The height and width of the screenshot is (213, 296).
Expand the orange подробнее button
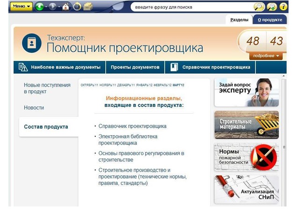coord(266,56)
